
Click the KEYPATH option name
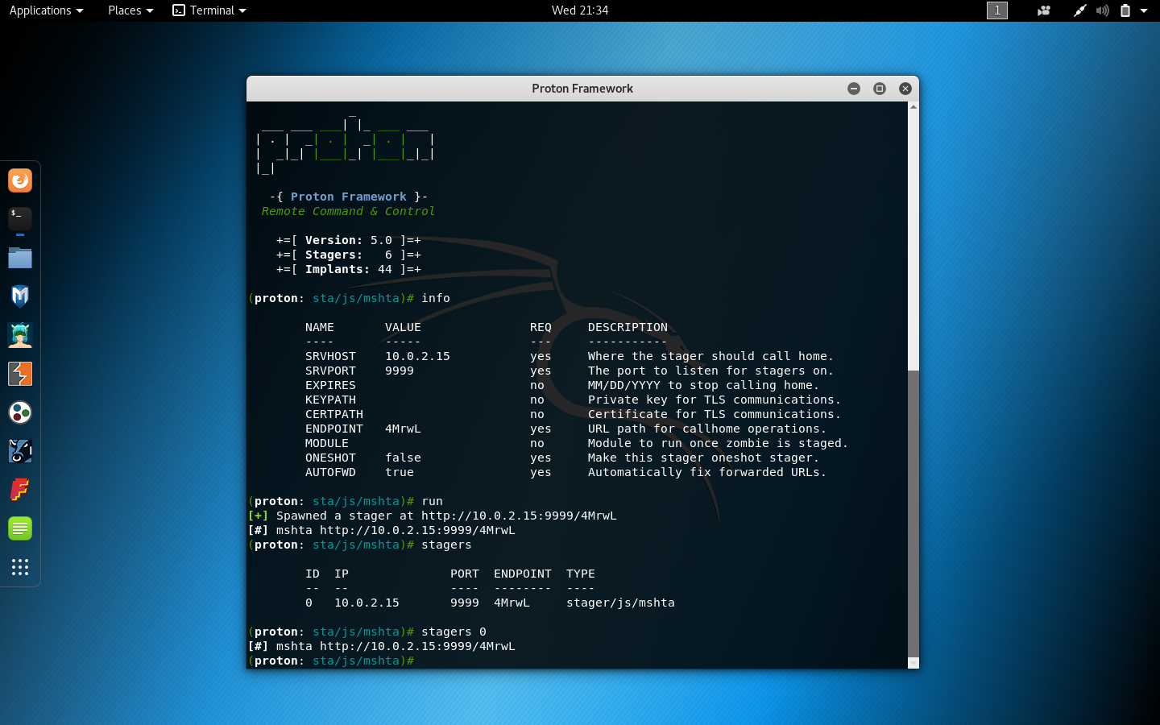click(330, 400)
